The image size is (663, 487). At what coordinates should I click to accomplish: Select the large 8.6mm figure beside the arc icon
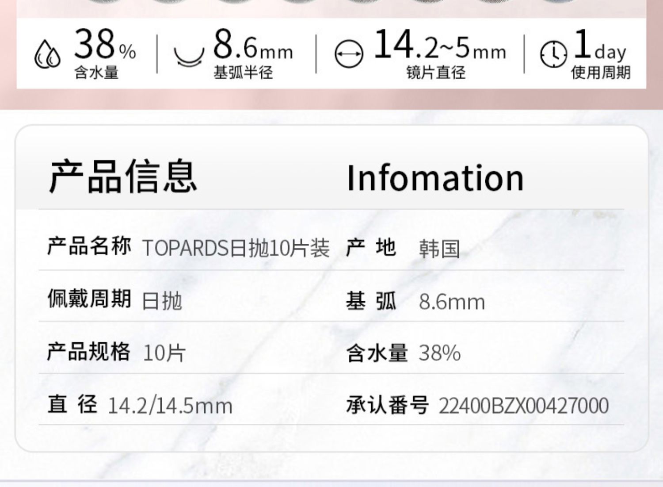[x=253, y=45]
